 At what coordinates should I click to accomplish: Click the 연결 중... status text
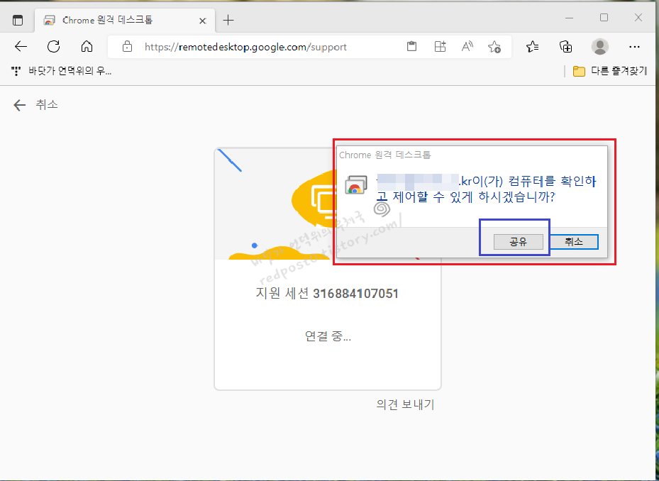point(328,336)
